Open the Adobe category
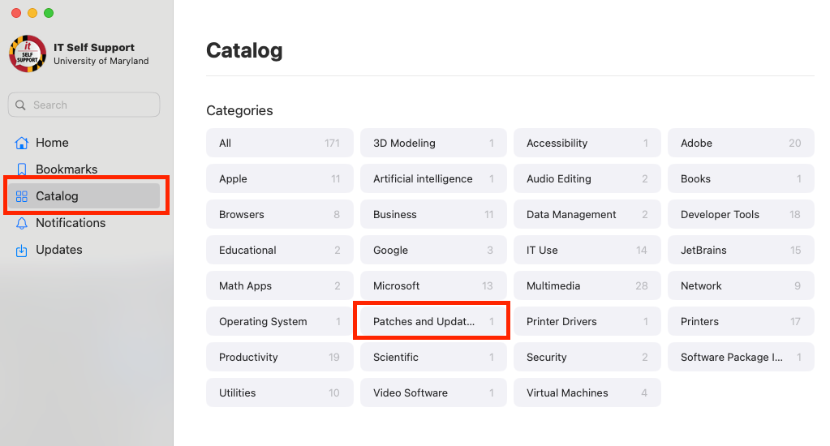830x446 pixels. pos(740,143)
